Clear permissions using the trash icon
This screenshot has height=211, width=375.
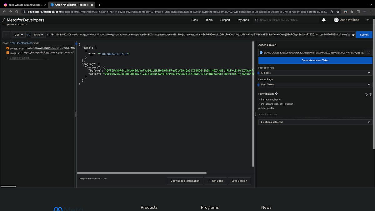[370, 94]
